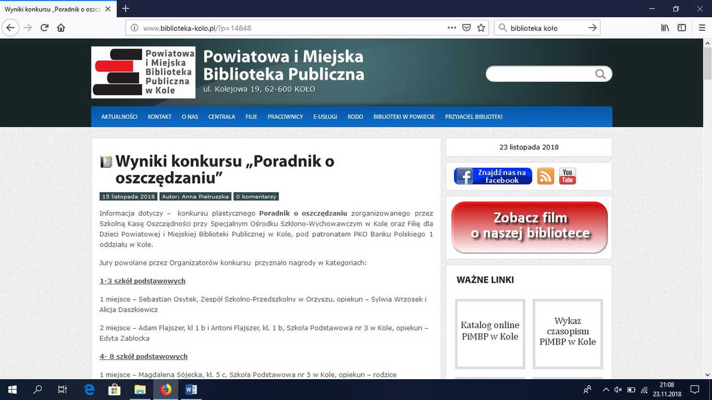Click the site search magnifier icon
Screen dimensions: 712x400
point(600,74)
